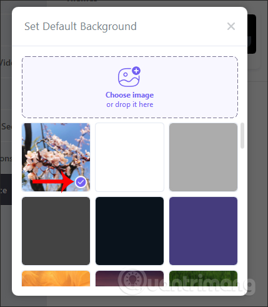Screen dimensions: 268x307
Task: Pick the plain white background swatch
Action: coord(129,157)
